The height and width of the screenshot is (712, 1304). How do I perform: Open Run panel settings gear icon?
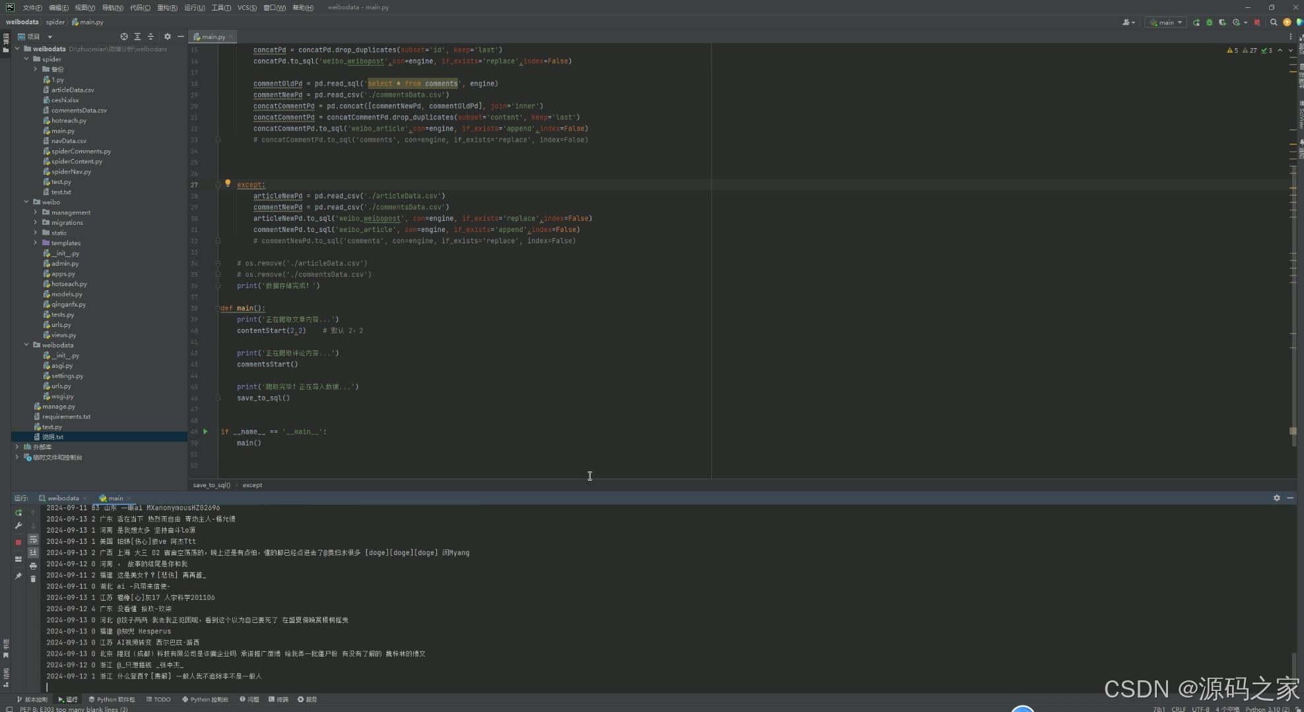(x=1276, y=498)
